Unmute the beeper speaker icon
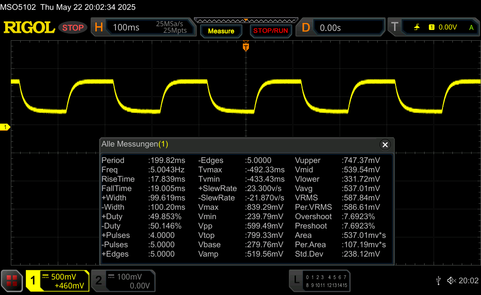Image resolution: width=481 pixels, height=295 pixels. (x=451, y=280)
